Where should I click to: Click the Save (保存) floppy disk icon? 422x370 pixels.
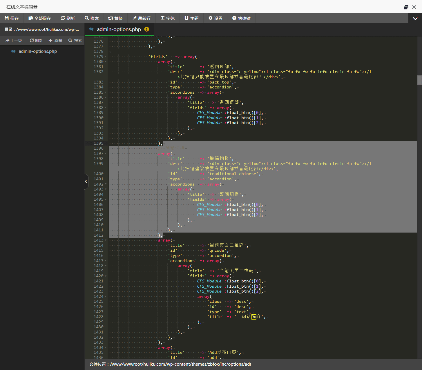7,18
